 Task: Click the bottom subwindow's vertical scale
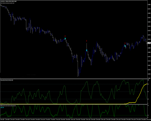[x=149, y=111]
